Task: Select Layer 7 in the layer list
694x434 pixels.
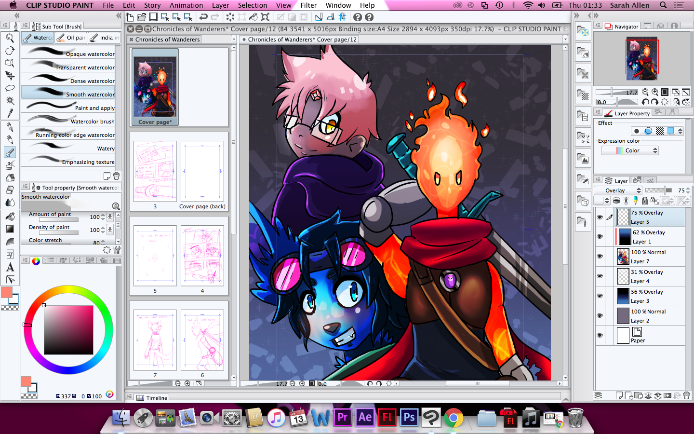Action: [x=650, y=257]
